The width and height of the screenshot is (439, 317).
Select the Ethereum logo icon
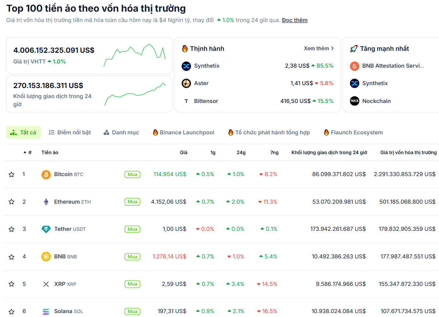(x=46, y=201)
